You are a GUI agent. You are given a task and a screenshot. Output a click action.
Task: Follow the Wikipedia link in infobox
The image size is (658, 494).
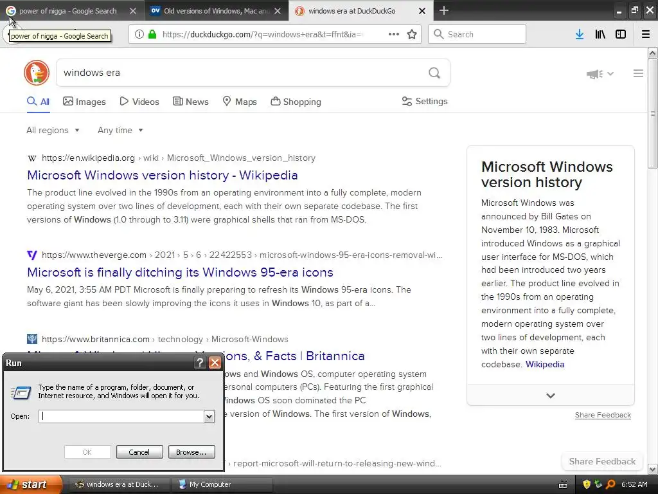[x=545, y=364]
